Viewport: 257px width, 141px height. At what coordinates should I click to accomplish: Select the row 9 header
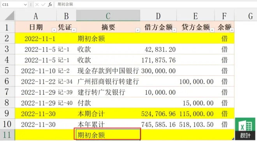7,113
